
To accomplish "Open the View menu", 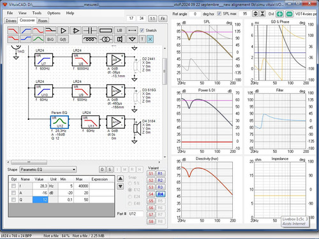I will (x=22, y=13).
